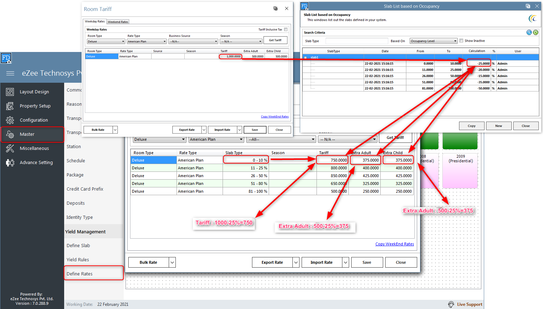Click translate icon in Slab List title bar
The image size is (543, 309).
pos(528,6)
